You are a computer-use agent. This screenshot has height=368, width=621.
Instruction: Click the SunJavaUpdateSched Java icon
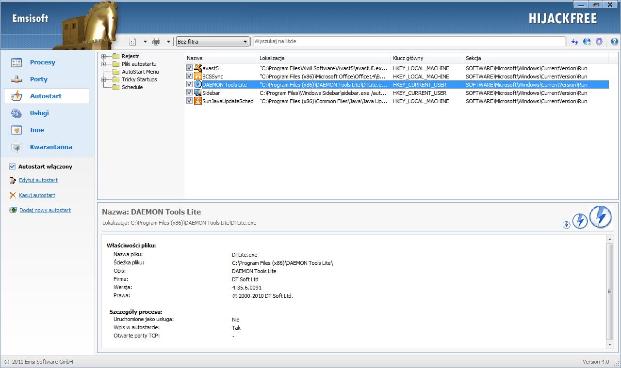click(198, 101)
